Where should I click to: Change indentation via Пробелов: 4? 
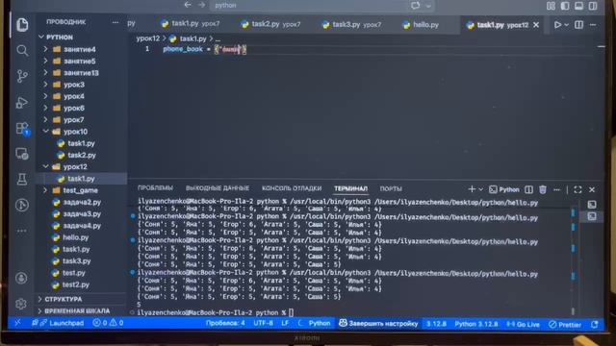(225, 323)
